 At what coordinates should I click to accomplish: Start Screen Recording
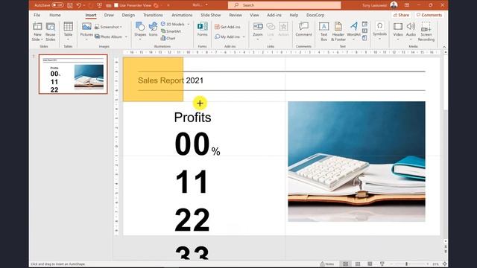tap(426, 31)
